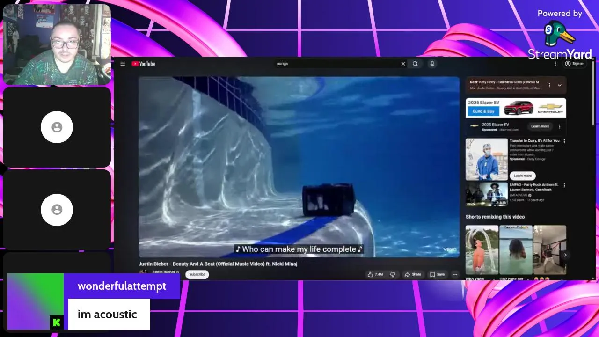The width and height of the screenshot is (599, 337).
Task: Click the Build & Buy ad button
Action: coord(483,111)
